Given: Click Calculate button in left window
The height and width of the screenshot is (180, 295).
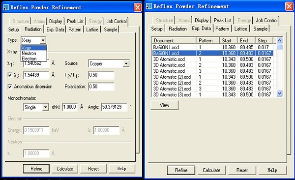Looking at the screenshot, I should (65, 169).
